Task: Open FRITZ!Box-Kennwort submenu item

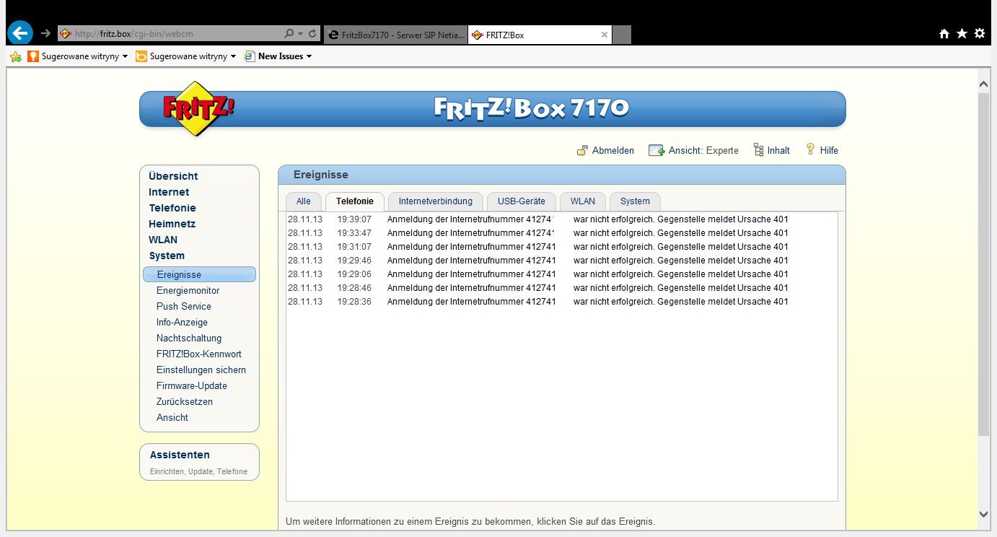Action: pos(199,354)
